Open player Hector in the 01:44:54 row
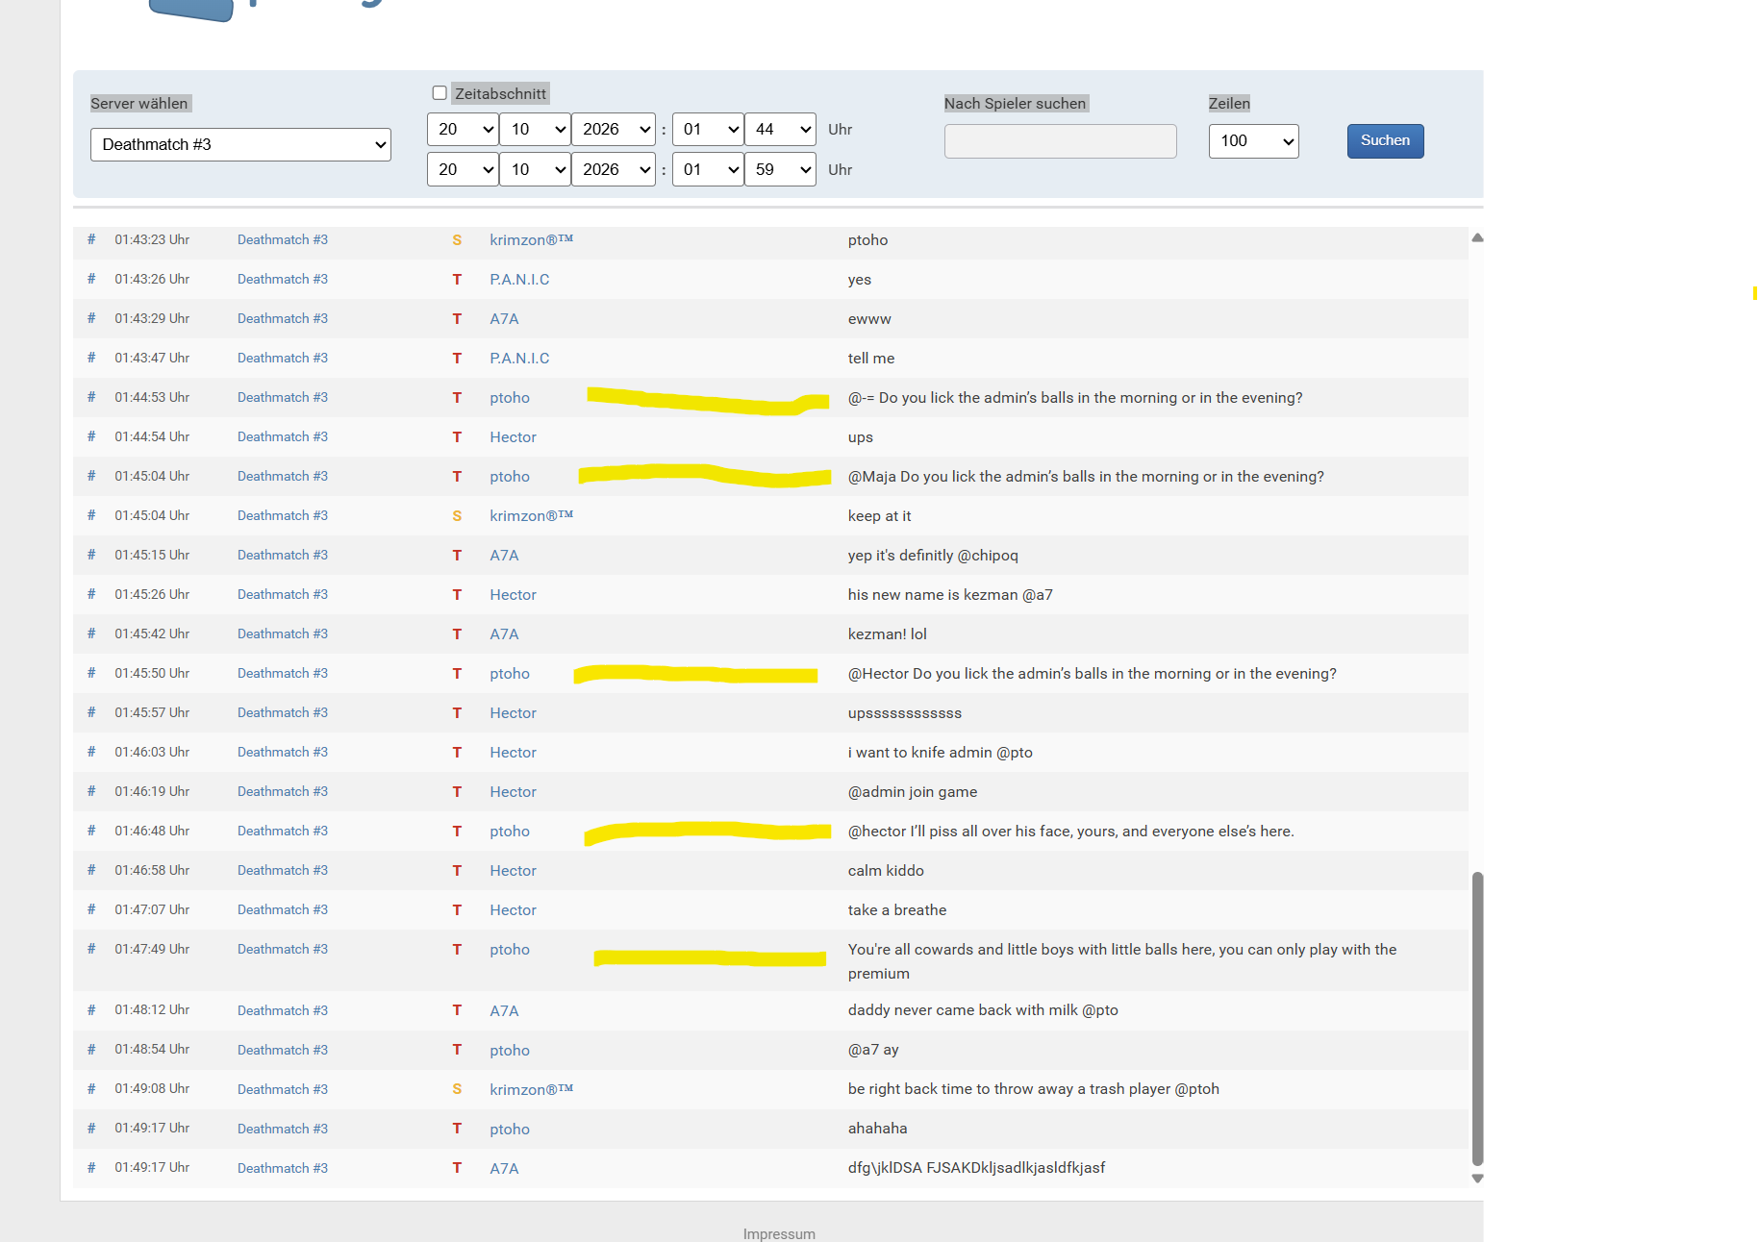Viewport: 1759px width, 1242px height. (513, 437)
